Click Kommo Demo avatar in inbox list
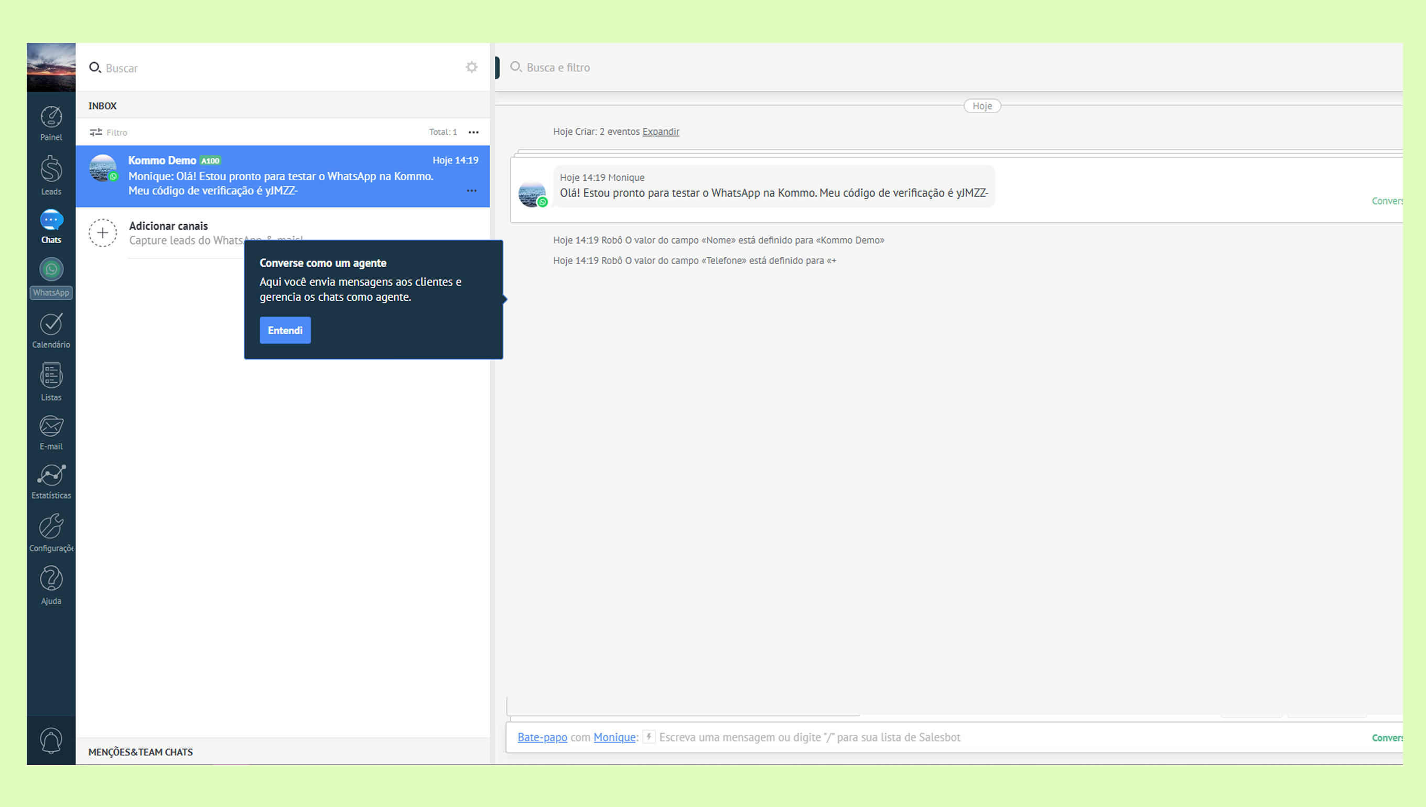The height and width of the screenshot is (807, 1426). (x=103, y=168)
